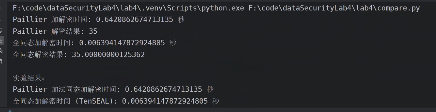
Task: Click the Print console output icon
Action: pyautogui.click(x=1, y=51)
